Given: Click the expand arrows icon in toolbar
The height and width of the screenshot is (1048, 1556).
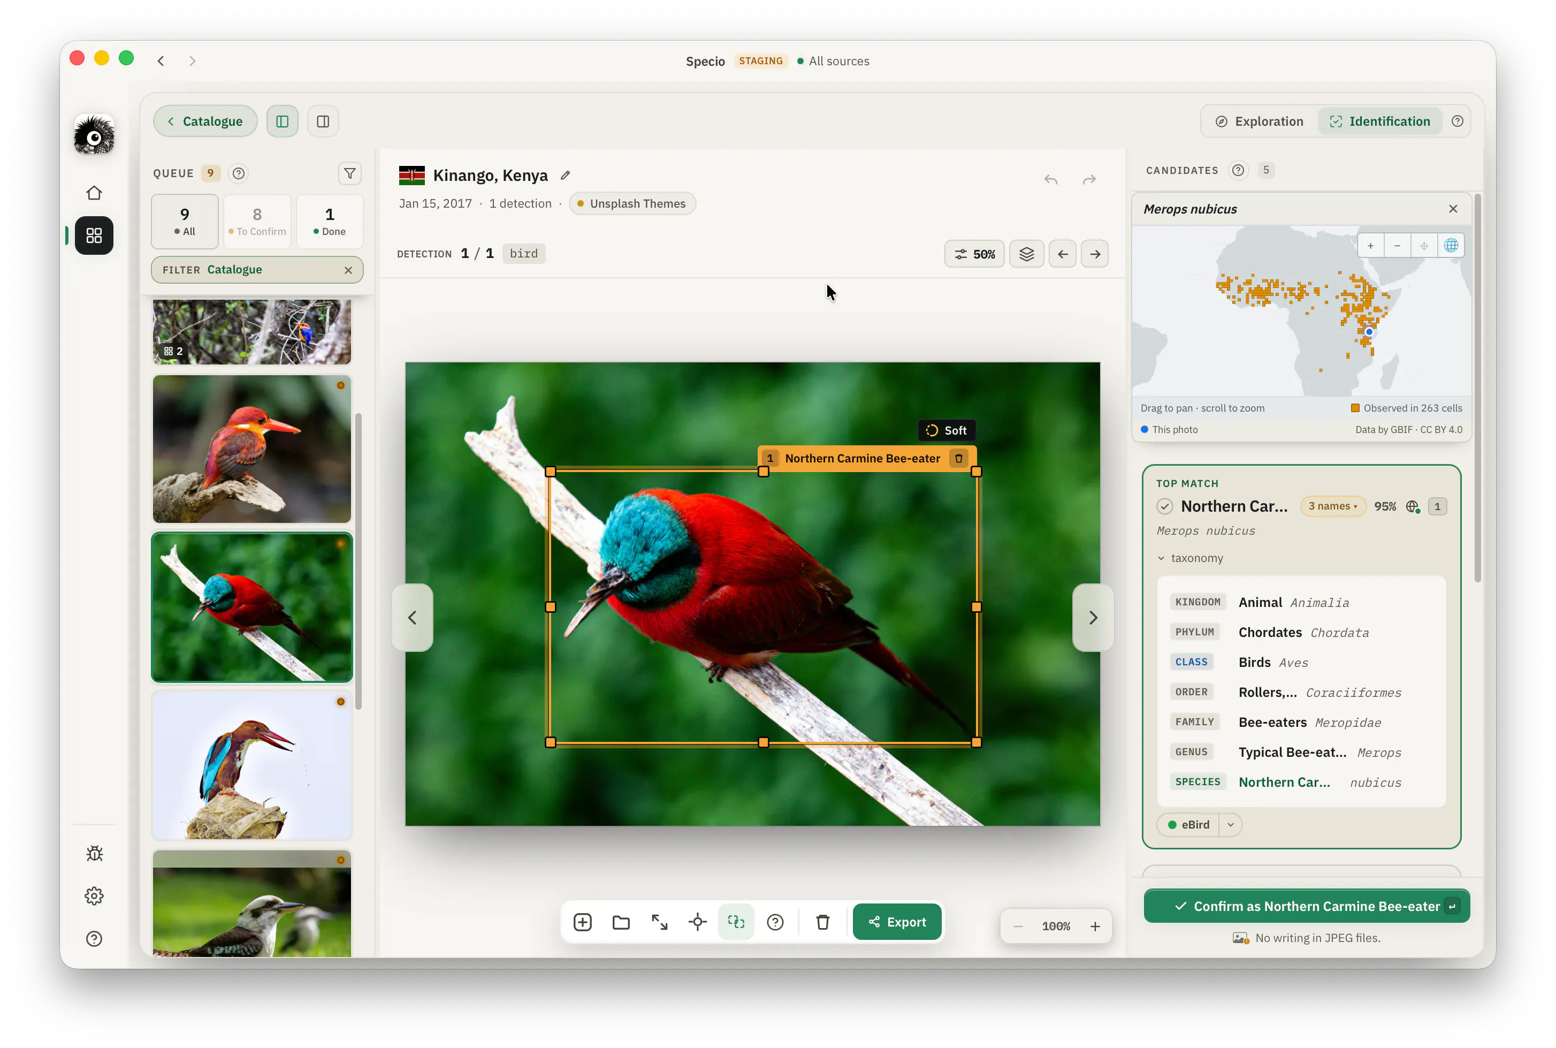Looking at the screenshot, I should [659, 922].
